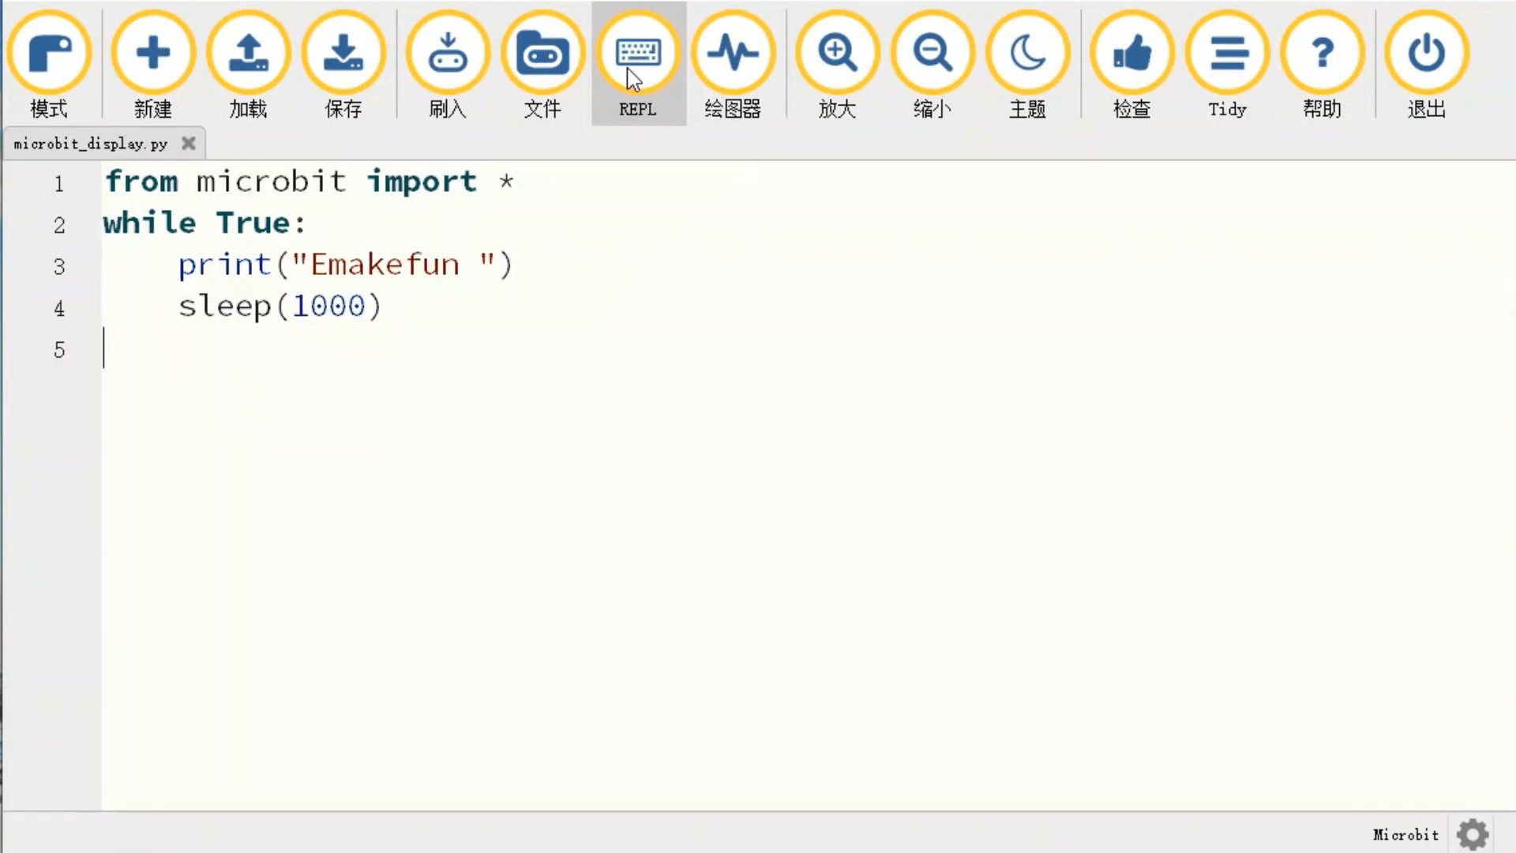
Task: Click the Microbit mode label in status bar
Action: (1405, 835)
